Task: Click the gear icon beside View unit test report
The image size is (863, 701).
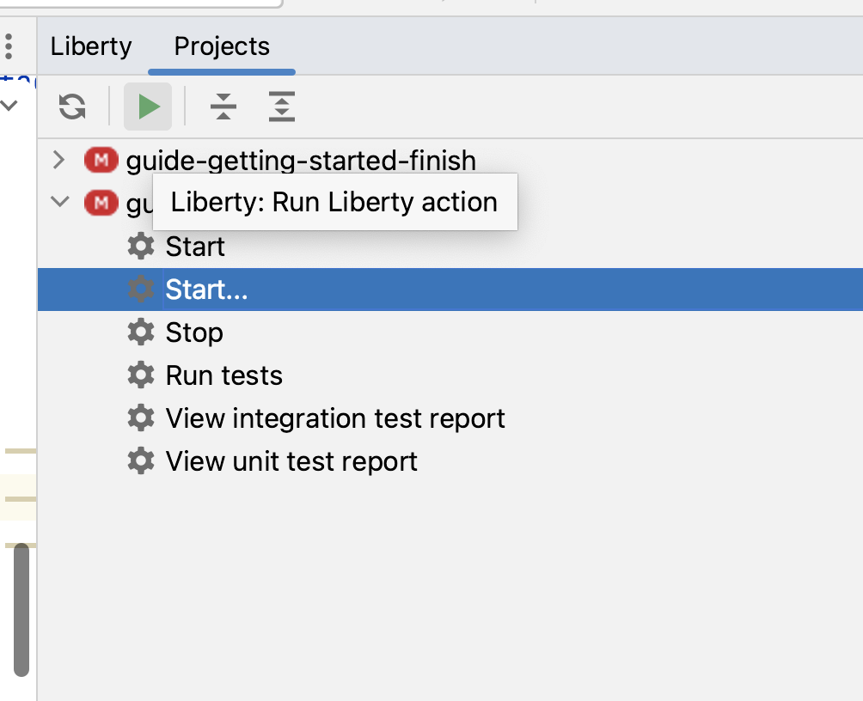Action: (140, 461)
